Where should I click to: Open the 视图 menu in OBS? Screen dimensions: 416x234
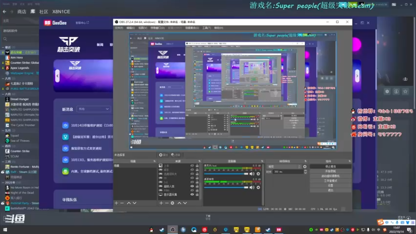(142, 28)
